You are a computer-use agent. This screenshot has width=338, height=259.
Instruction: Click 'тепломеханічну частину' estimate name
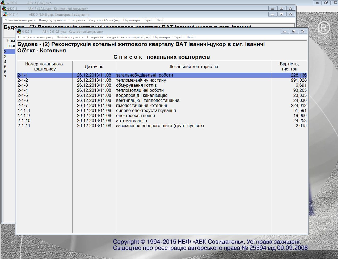pos(141,80)
